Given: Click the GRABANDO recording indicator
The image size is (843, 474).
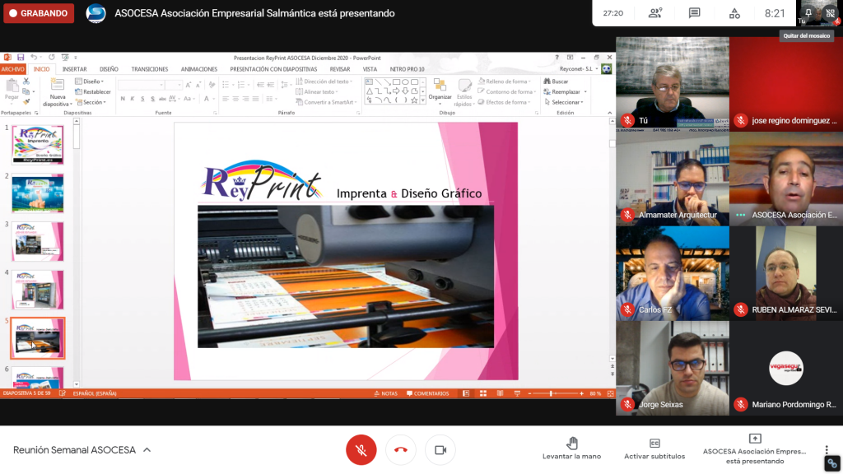Looking at the screenshot, I should [x=39, y=13].
